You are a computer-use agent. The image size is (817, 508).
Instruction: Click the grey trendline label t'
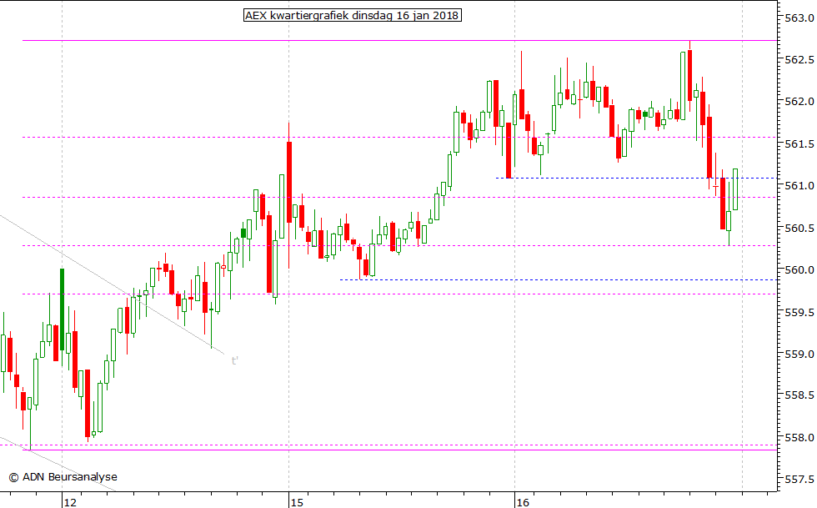[x=235, y=360]
